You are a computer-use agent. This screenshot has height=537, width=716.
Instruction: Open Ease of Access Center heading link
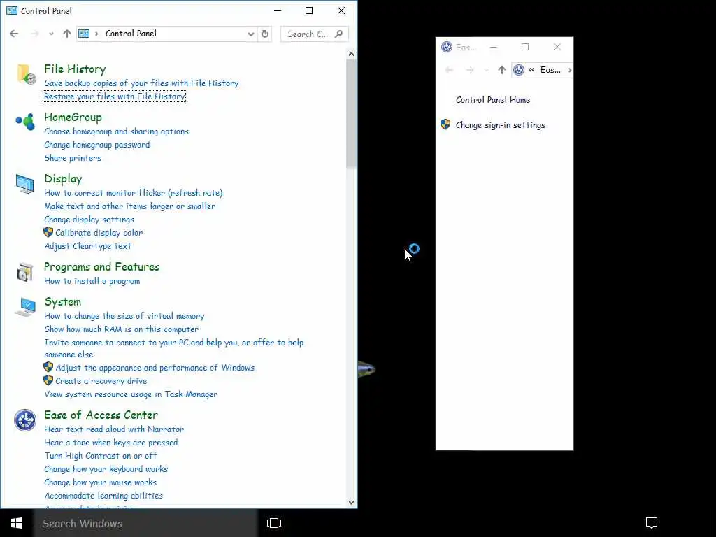click(101, 415)
